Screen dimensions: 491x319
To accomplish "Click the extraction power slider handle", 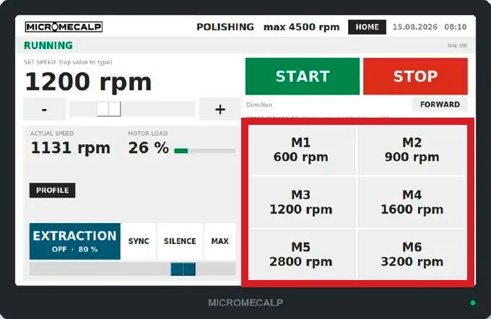I will [x=183, y=269].
